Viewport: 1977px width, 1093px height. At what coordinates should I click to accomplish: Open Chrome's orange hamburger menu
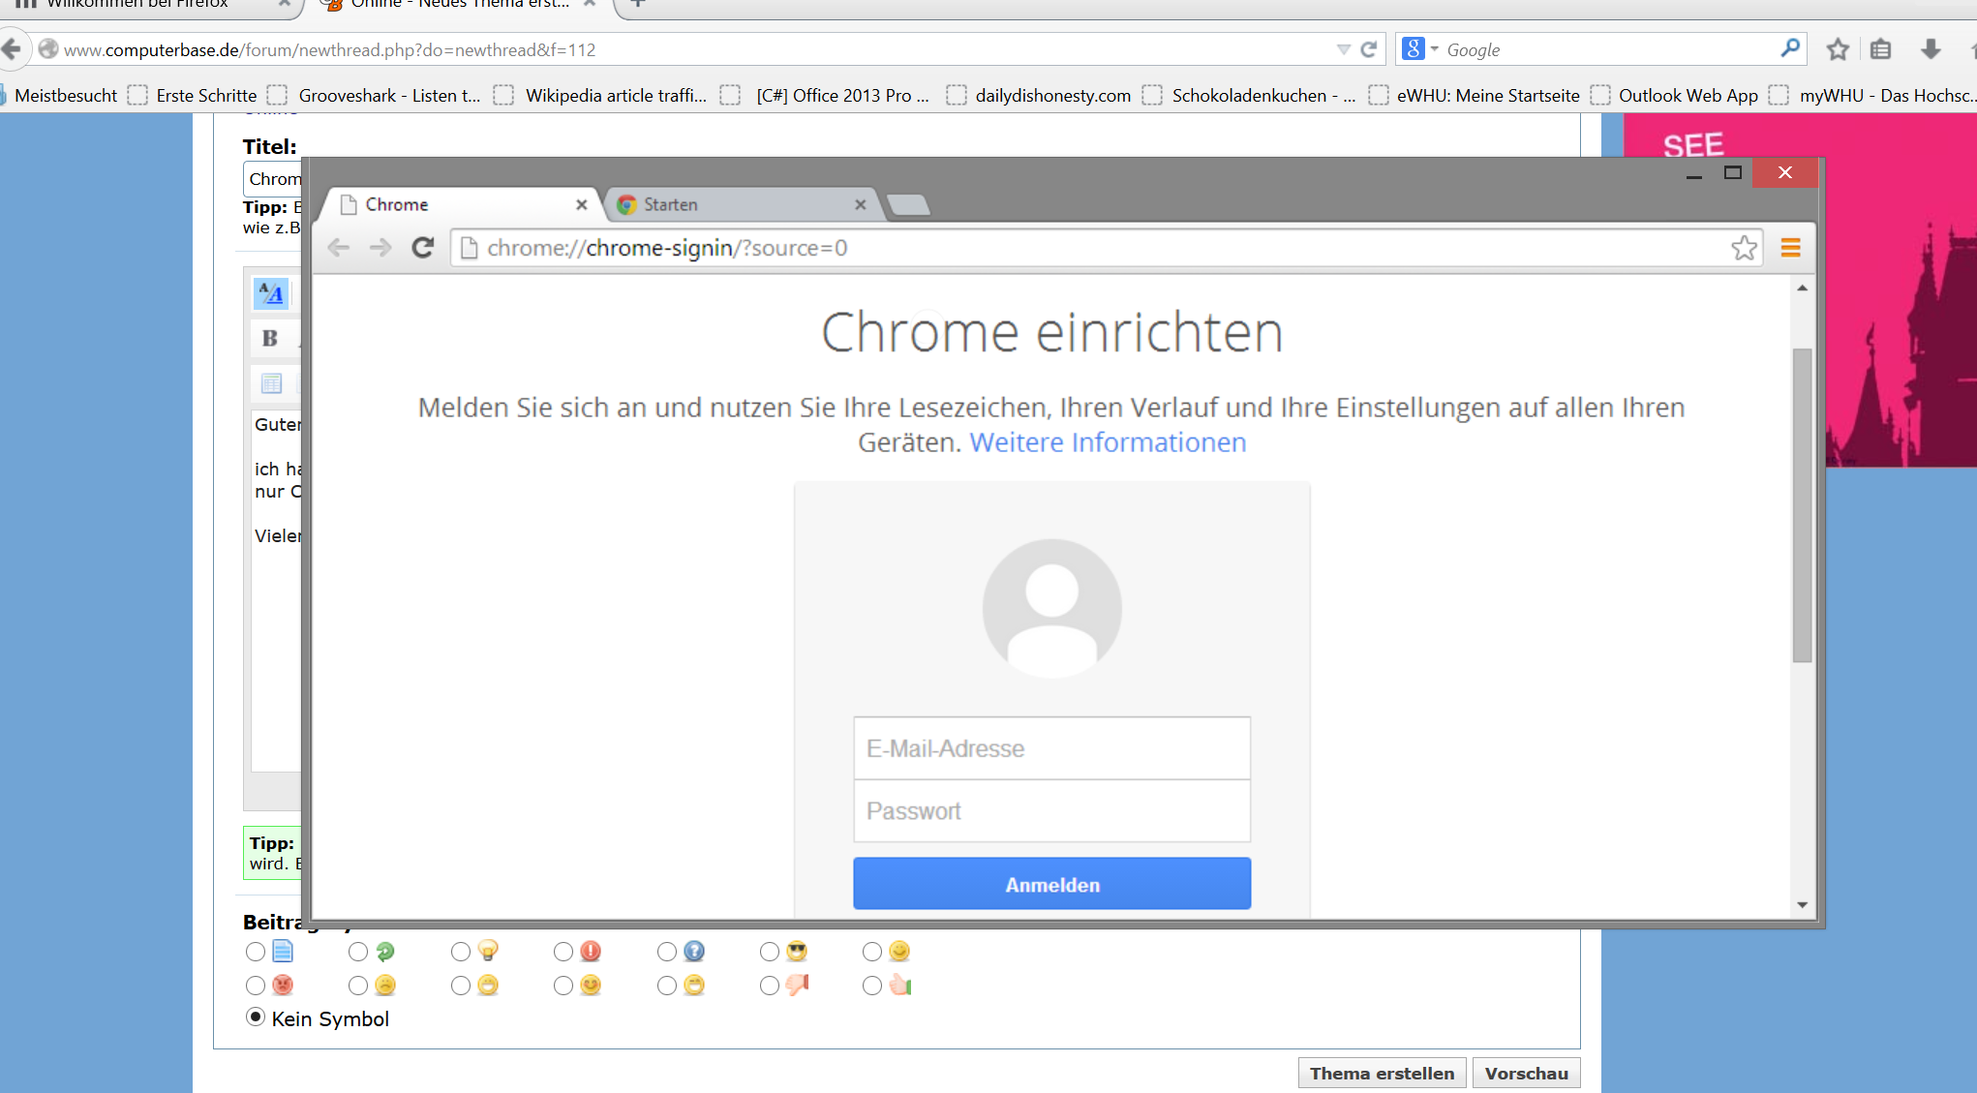coord(1790,248)
